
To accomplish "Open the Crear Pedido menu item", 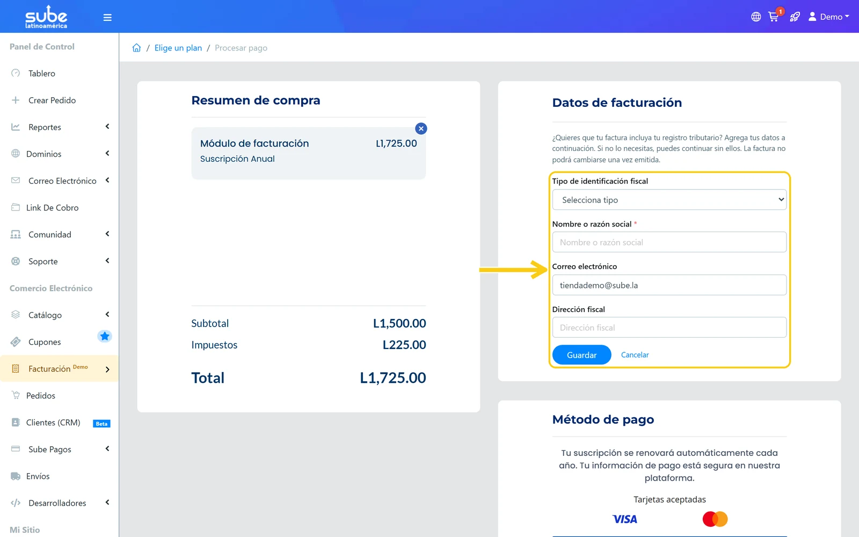I will tap(59, 100).
